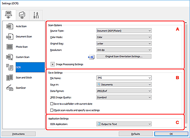The width and height of the screenshot is (190, 138).
Task: Click the Custom Scan icon
Action: (x=10, y=57)
